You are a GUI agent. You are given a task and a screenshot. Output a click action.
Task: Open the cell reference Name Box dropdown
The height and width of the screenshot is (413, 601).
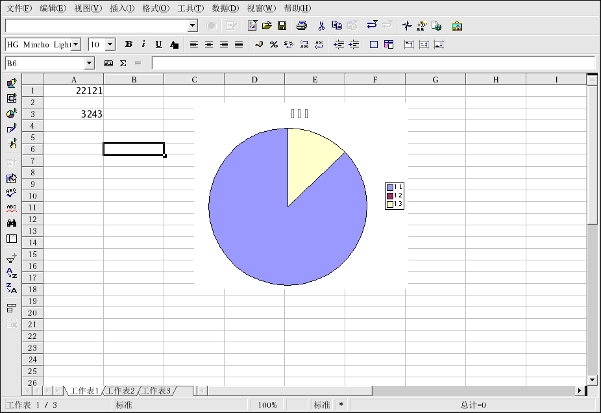[x=90, y=64]
